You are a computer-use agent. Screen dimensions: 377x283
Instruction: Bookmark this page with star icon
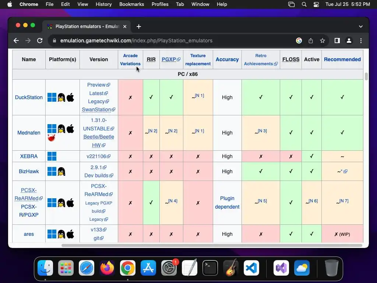click(x=323, y=41)
